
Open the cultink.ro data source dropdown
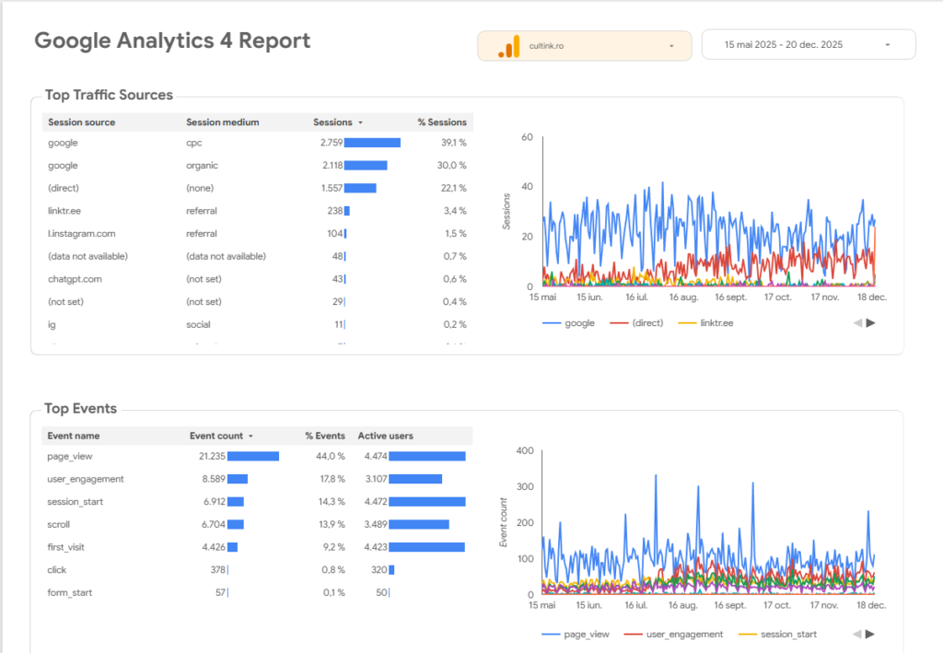tap(584, 45)
